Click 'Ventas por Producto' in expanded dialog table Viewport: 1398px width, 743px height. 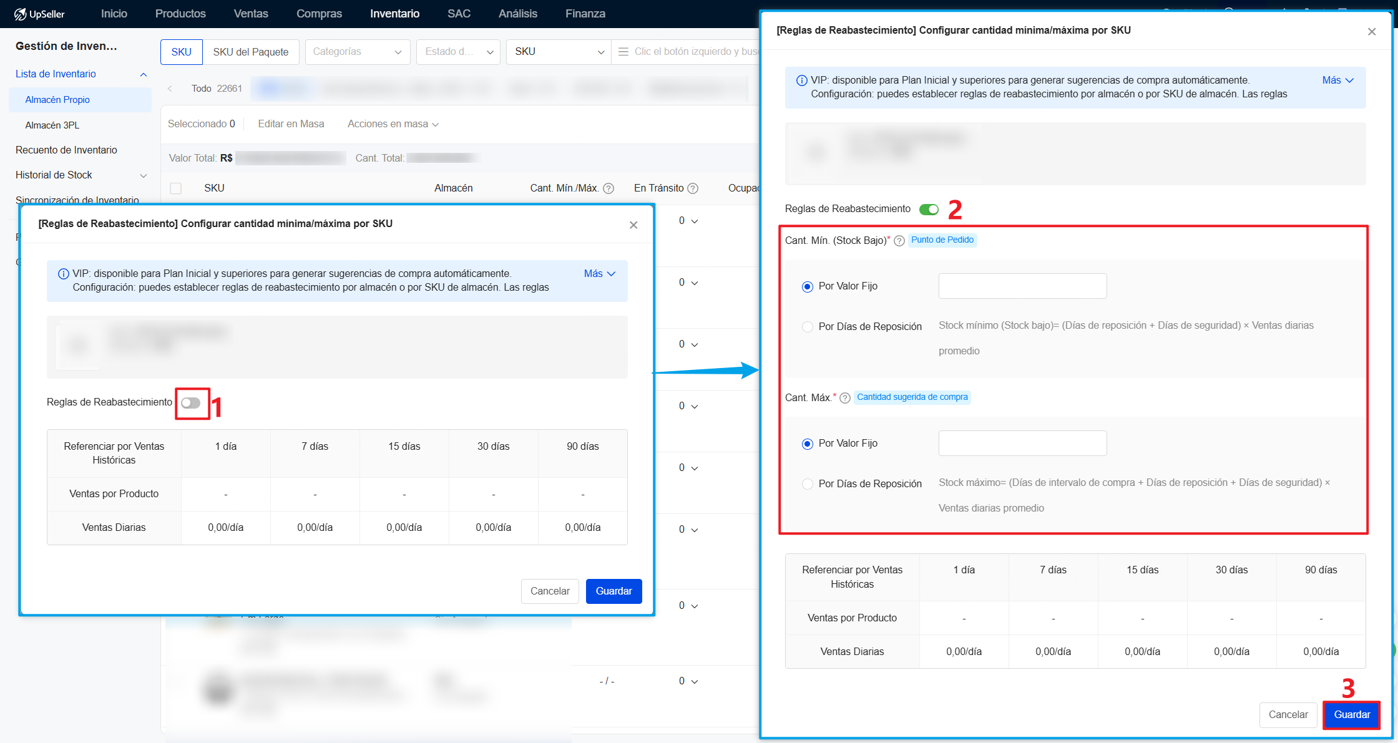click(x=852, y=618)
